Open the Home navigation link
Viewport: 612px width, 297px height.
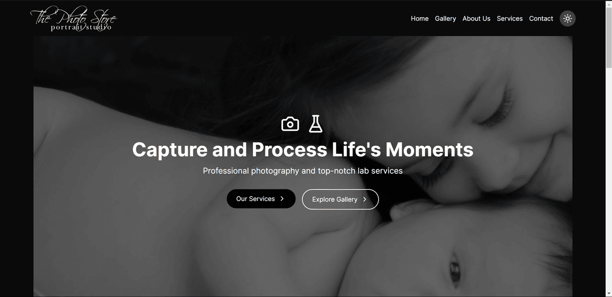pyautogui.click(x=420, y=19)
